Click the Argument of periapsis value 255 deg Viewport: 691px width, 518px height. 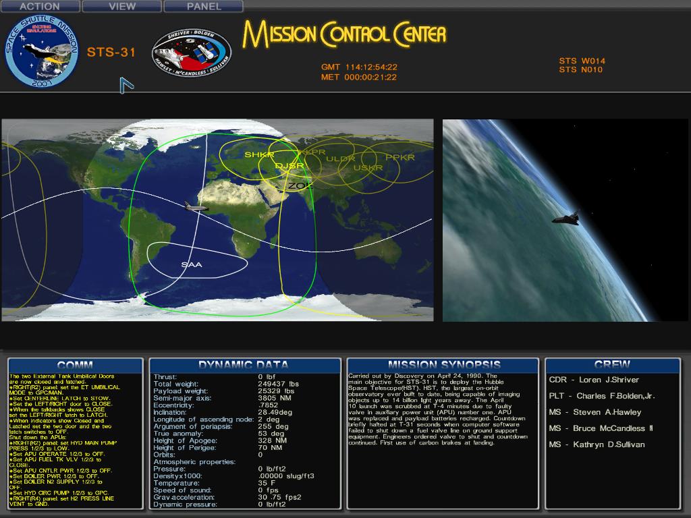(273, 426)
